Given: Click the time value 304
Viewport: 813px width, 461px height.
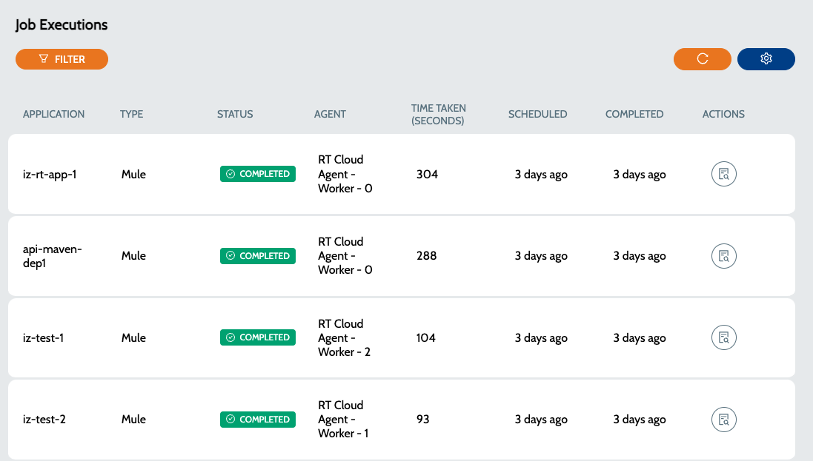Looking at the screenshot, I should coord(427,174).
